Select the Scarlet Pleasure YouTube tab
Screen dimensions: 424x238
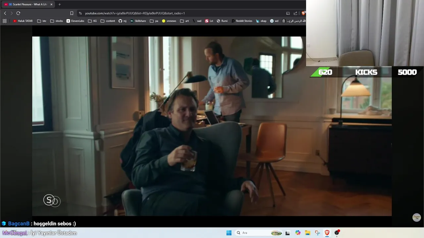click(x=28, y=4)
